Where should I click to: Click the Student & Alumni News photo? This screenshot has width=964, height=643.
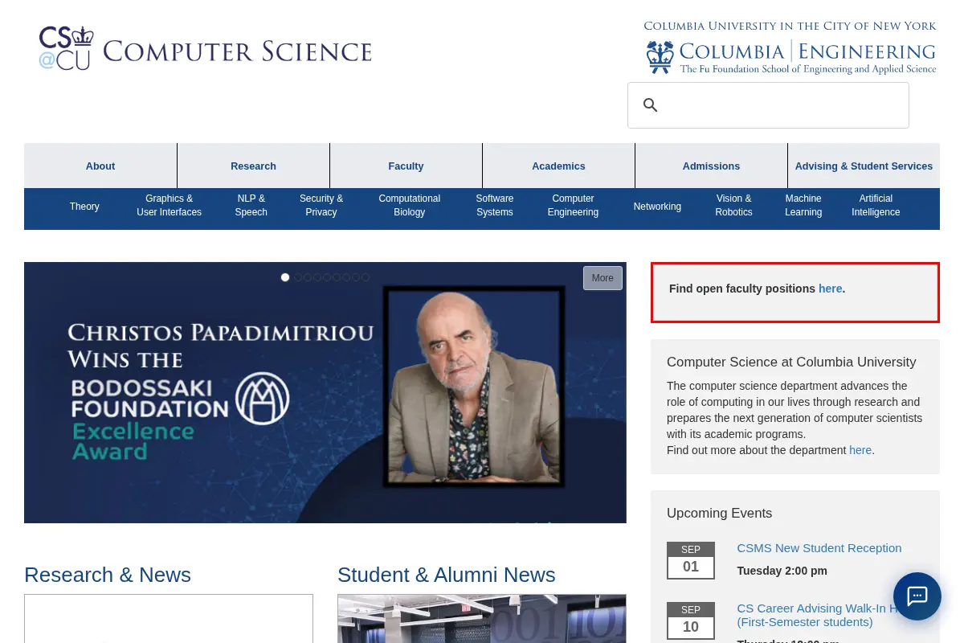(482, 619)
